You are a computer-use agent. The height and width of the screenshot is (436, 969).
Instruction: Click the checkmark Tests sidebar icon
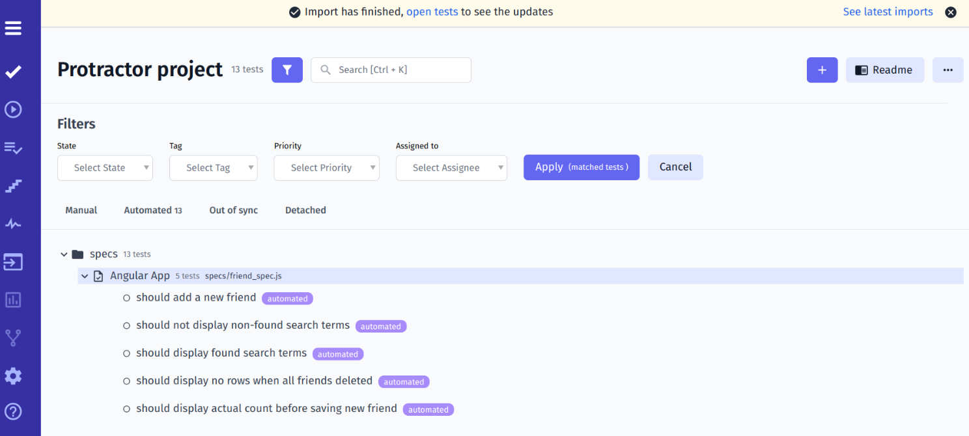coord(13,72)
